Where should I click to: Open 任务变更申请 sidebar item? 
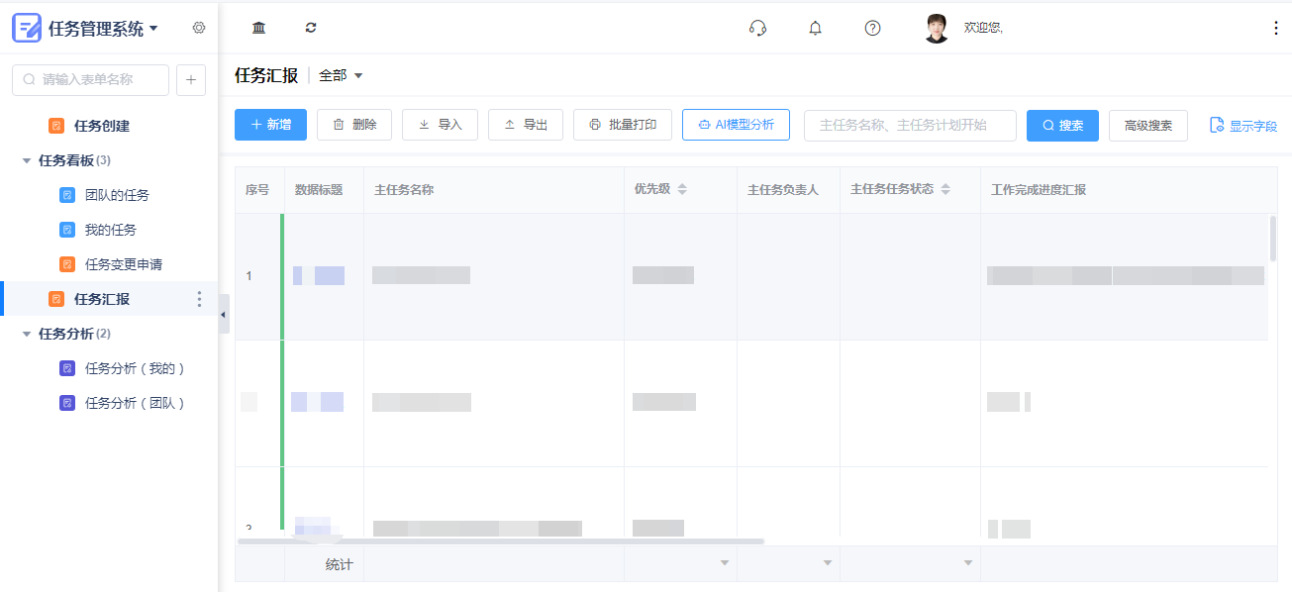pos(124,264)
